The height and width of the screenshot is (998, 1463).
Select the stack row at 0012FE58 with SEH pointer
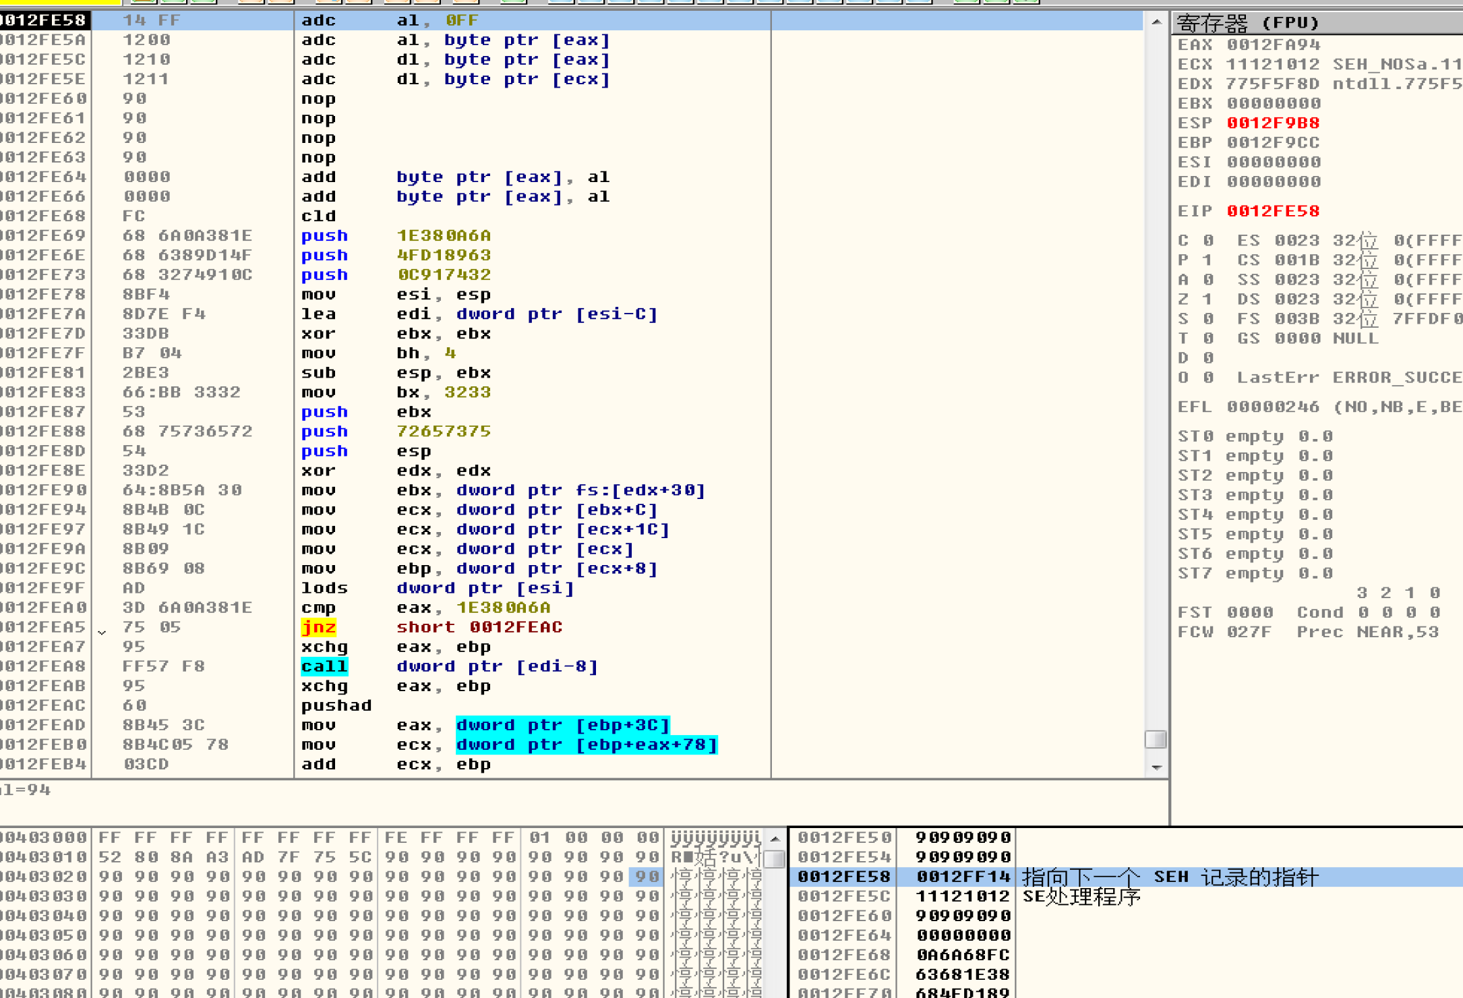[1125, 877]
